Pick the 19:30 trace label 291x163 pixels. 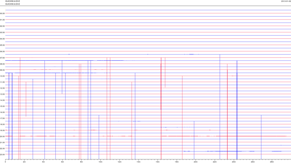pyautogui.click(x=2, y=130)
